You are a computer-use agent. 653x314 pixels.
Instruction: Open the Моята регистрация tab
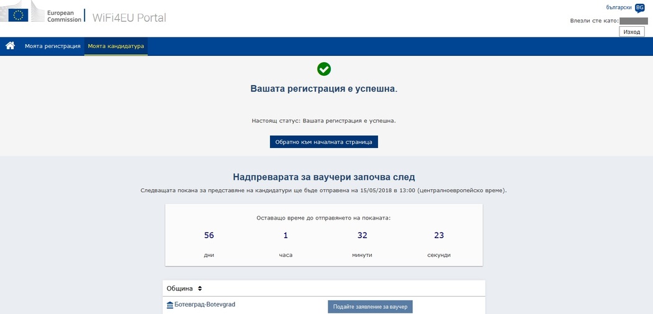[x=53, y=46]
